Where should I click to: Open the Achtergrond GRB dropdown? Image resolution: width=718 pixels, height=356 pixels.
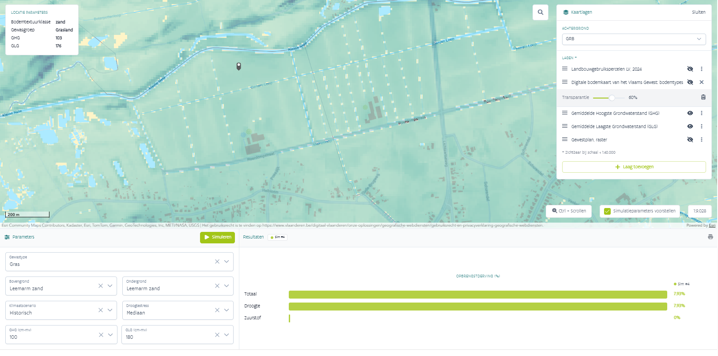click(x=634, y=39)
